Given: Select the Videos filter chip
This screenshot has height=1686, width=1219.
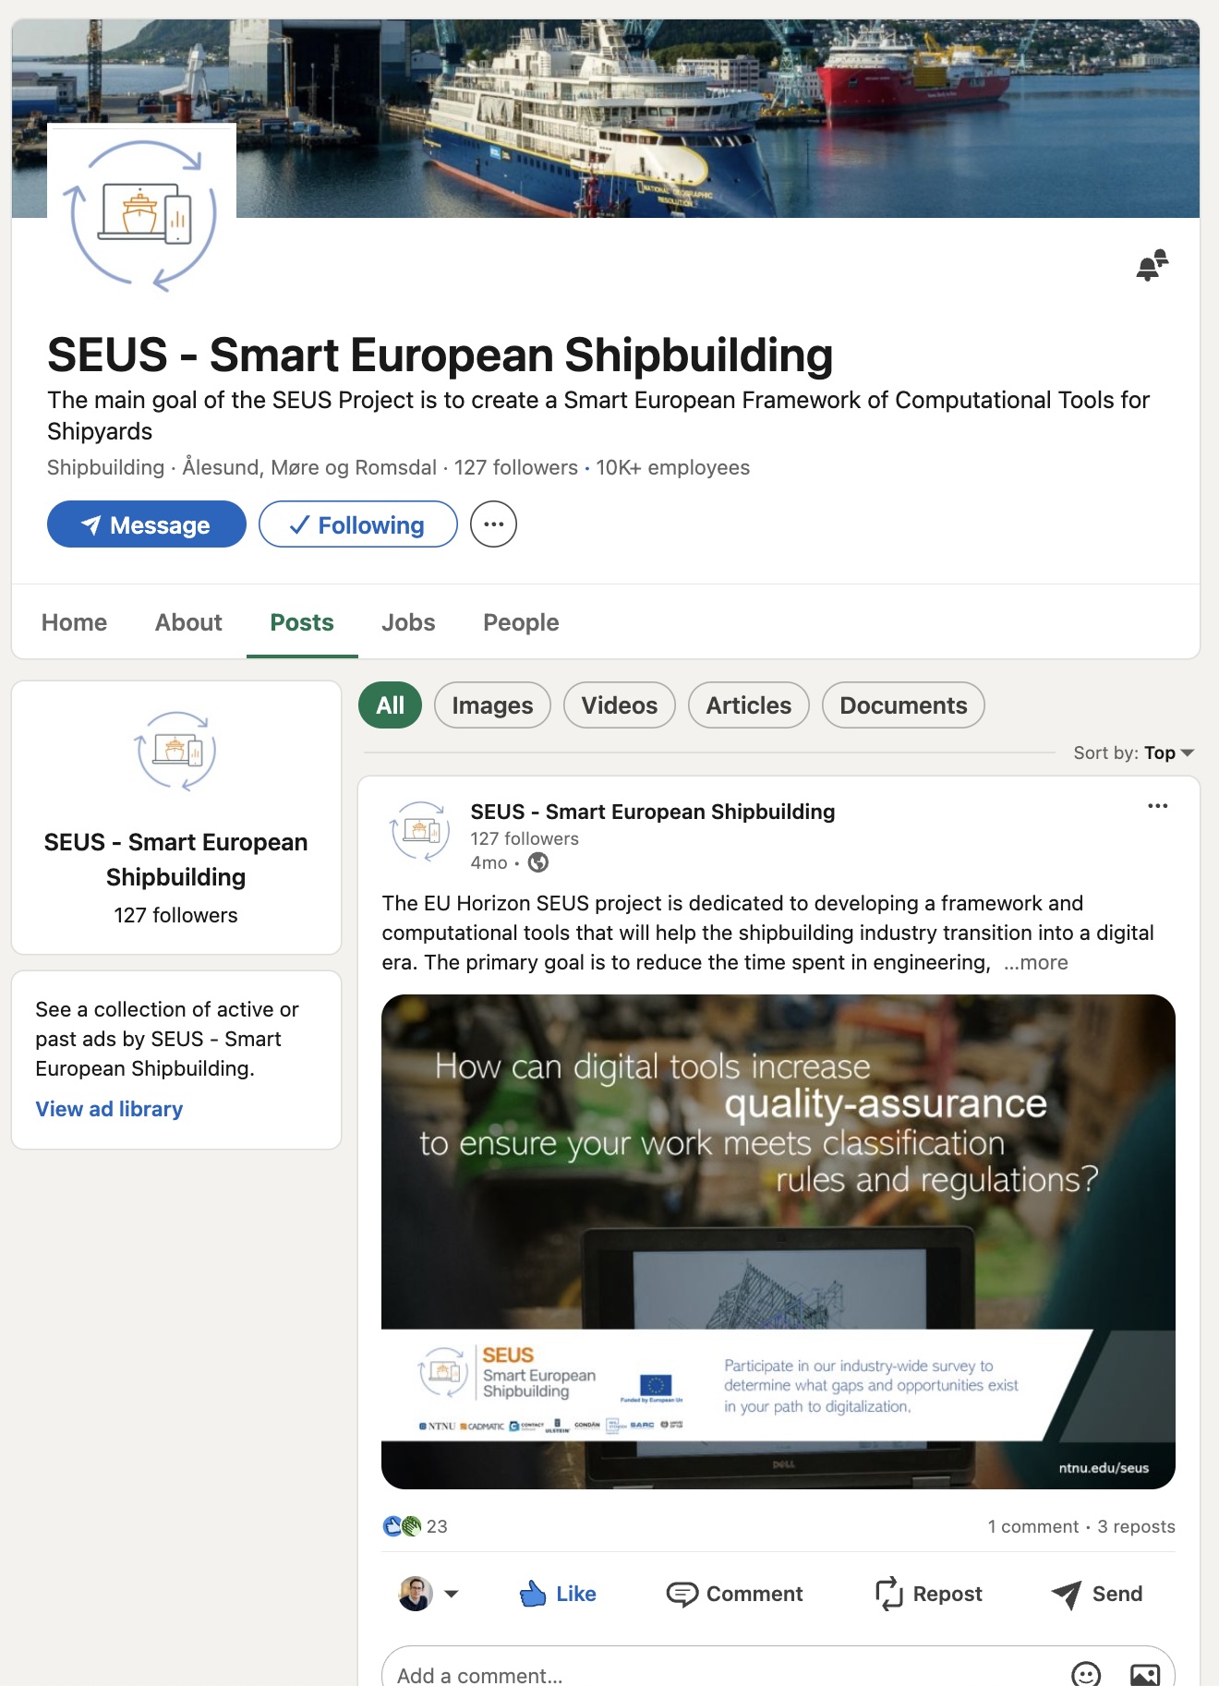Looking at the screenshot, I should tap(619, 705).
